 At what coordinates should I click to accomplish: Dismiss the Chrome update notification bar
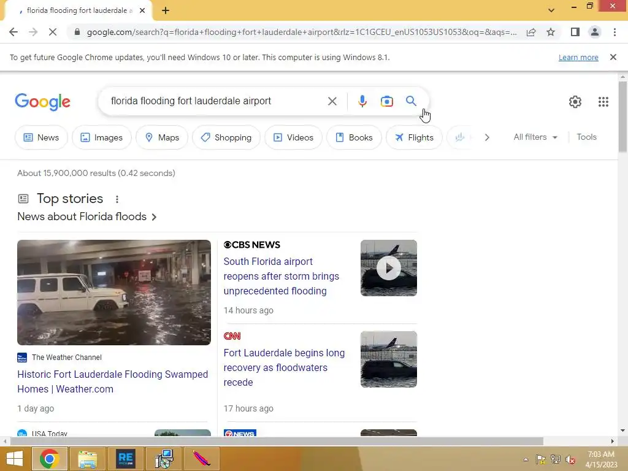pos(613,57)
